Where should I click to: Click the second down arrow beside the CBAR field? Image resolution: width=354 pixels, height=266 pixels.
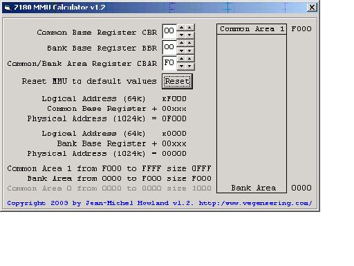[x=189, y=66]
